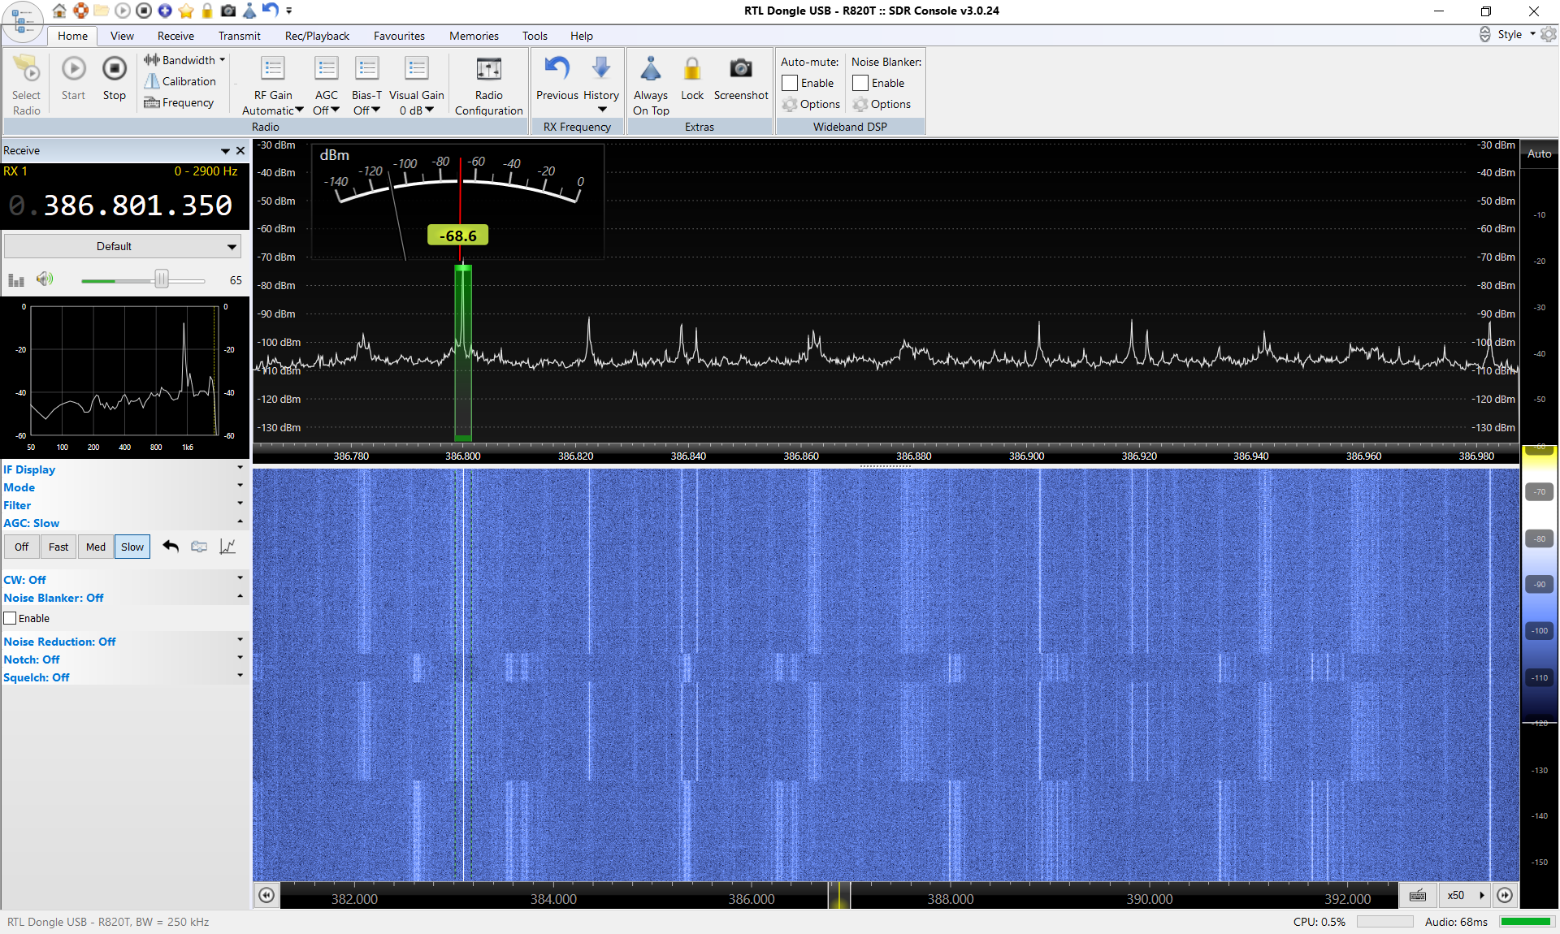Open the Default profile combo box
The image size is (1560, 934).
(x=123, y=246)
